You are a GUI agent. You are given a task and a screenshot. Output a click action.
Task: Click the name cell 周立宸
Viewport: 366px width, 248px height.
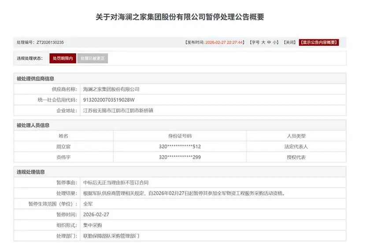point(63,147)
